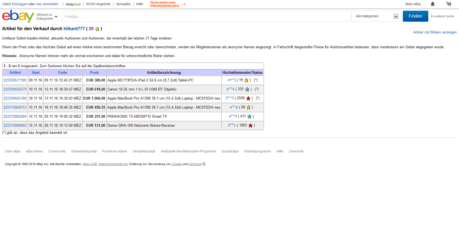The height and width of the screenshot is (249, 459).
Task: Open Sicherheitsportal footer link
Action: point(84,151)
